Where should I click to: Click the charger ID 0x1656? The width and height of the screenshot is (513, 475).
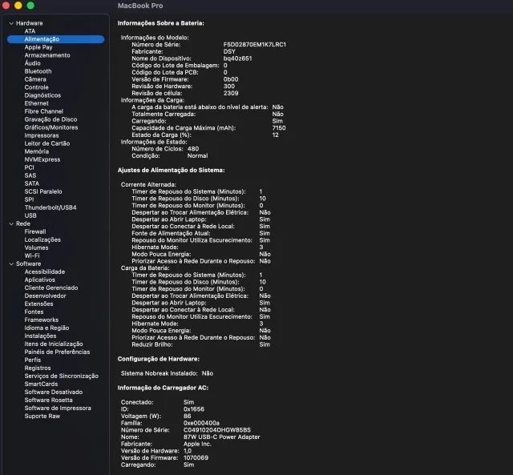click(x=194, y=409)
